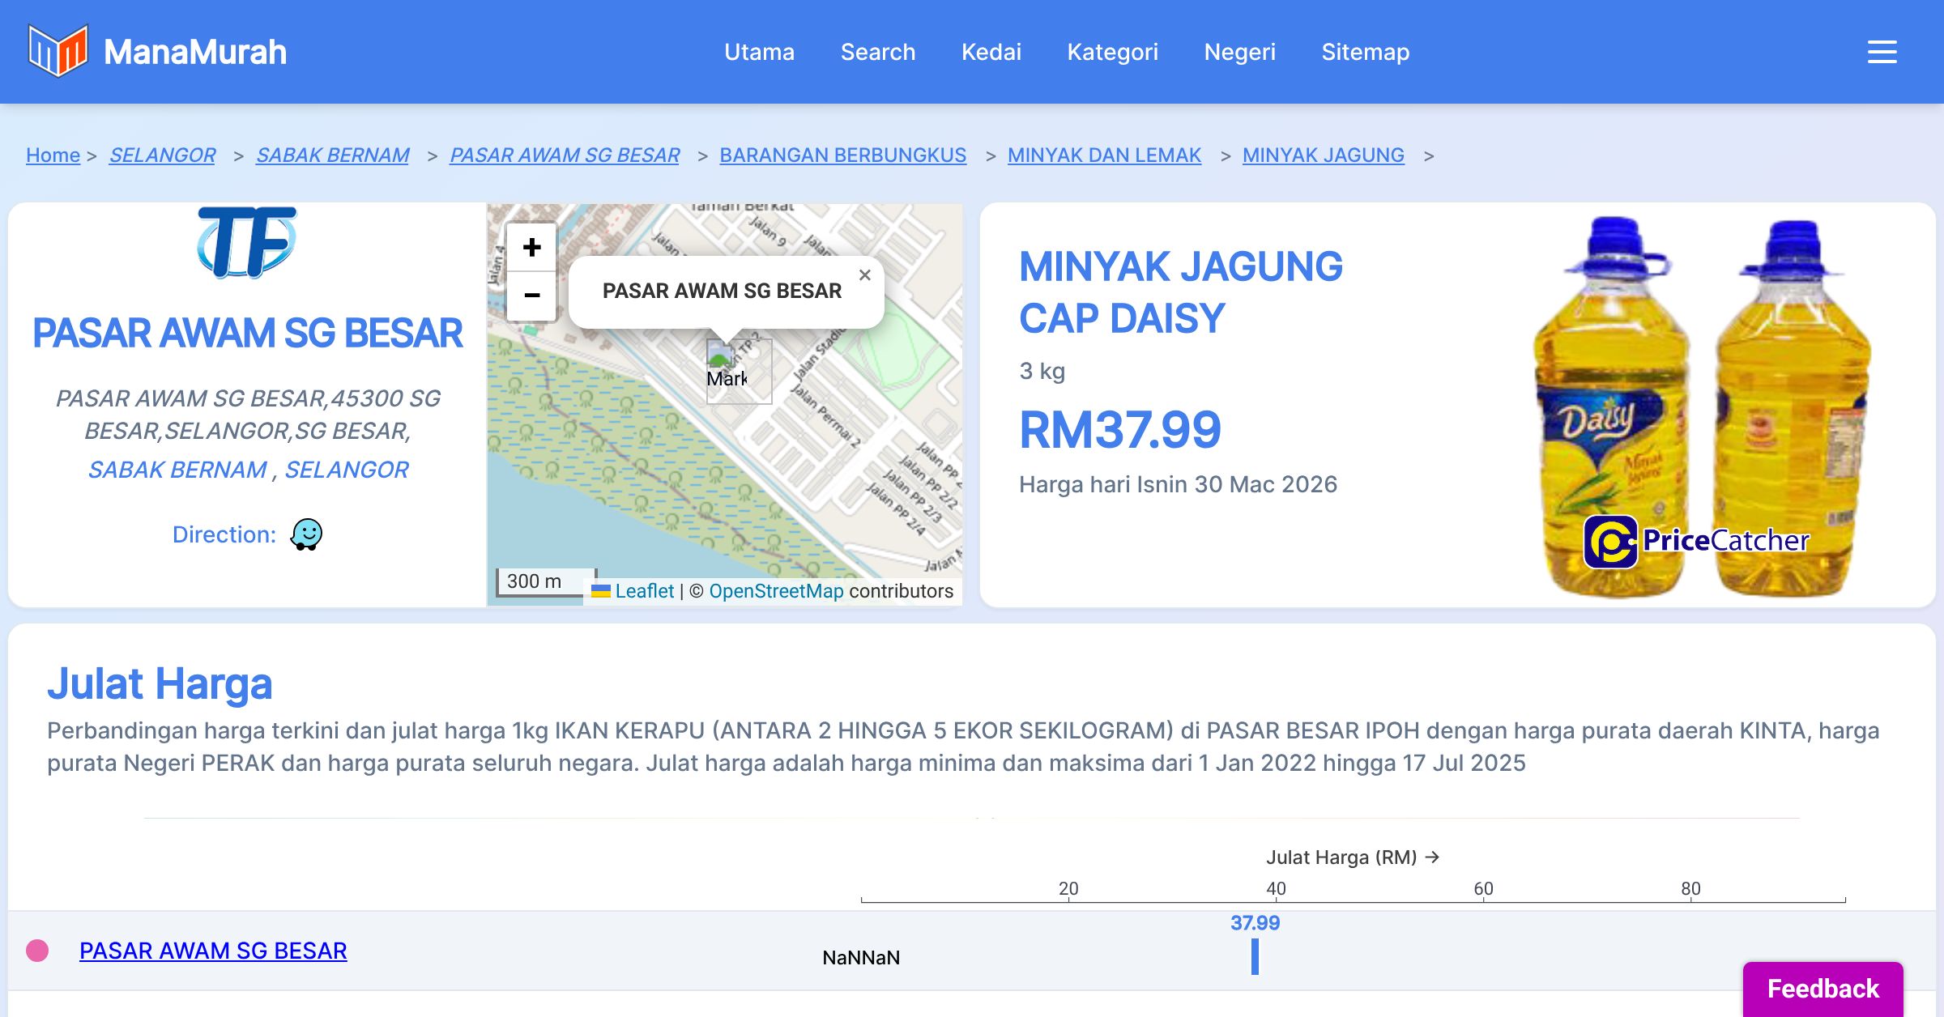1944x1017 pixels.
Task: Click the ManaMurah logo icon
Action: (x=58, y=51)
